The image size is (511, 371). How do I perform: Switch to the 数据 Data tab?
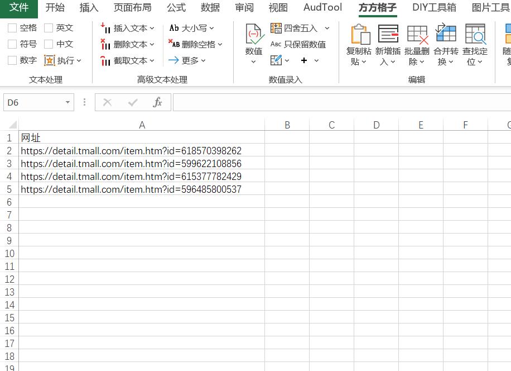[x=210, y=7]
